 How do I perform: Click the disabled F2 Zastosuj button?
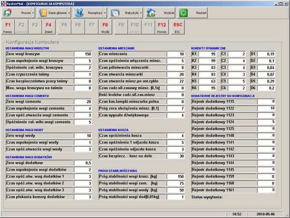point(21,27)
